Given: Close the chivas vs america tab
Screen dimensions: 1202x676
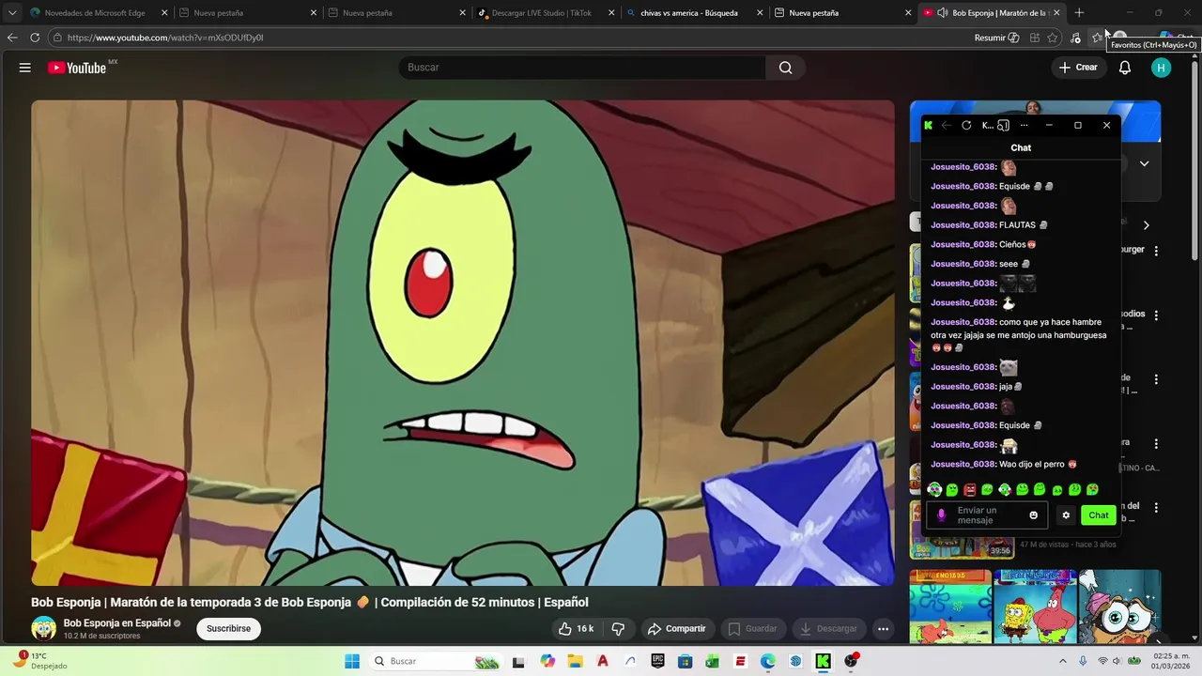Looking at the screenshot, I should [x=758, y=13].
